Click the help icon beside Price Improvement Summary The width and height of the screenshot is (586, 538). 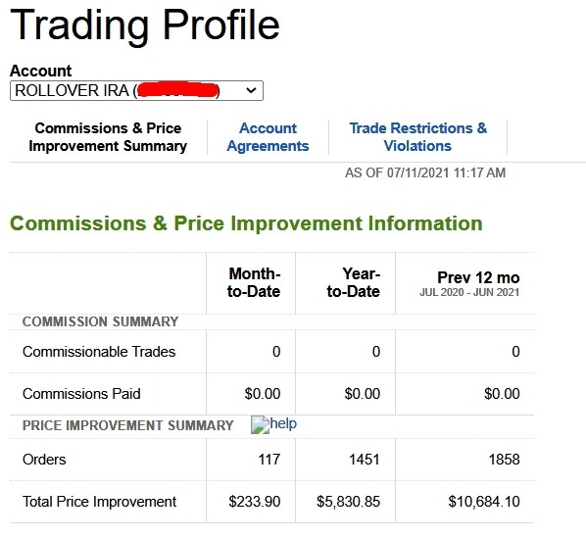click(x=260, y=424)
